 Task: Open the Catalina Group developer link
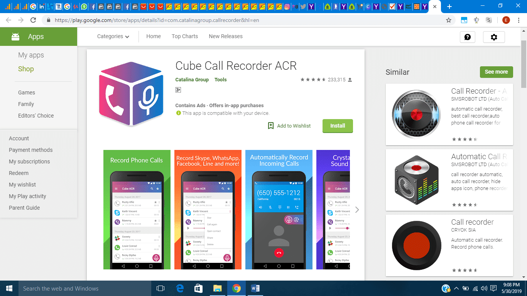click(192, 80)
